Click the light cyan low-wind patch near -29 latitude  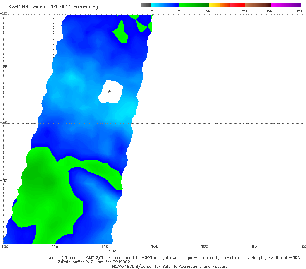click(126, 112)
